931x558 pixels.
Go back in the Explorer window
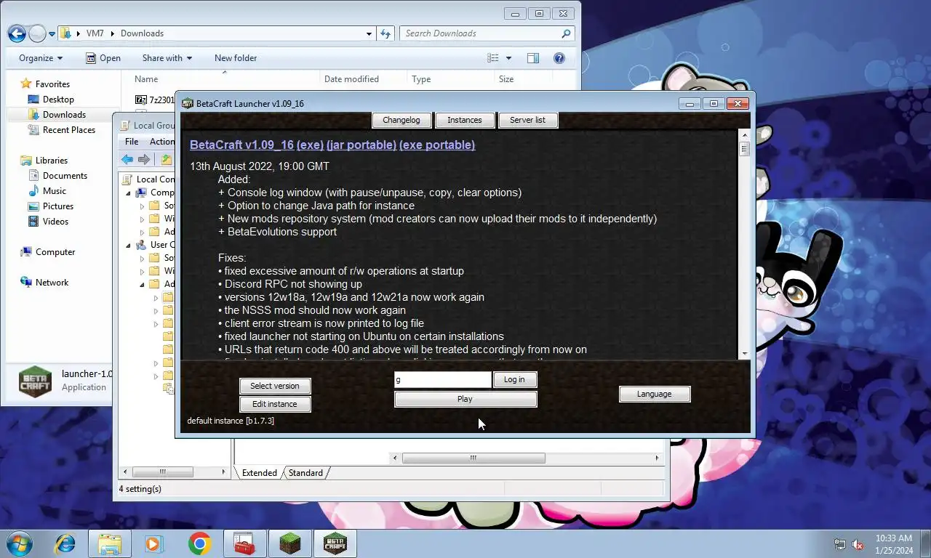tap(17, 33)
